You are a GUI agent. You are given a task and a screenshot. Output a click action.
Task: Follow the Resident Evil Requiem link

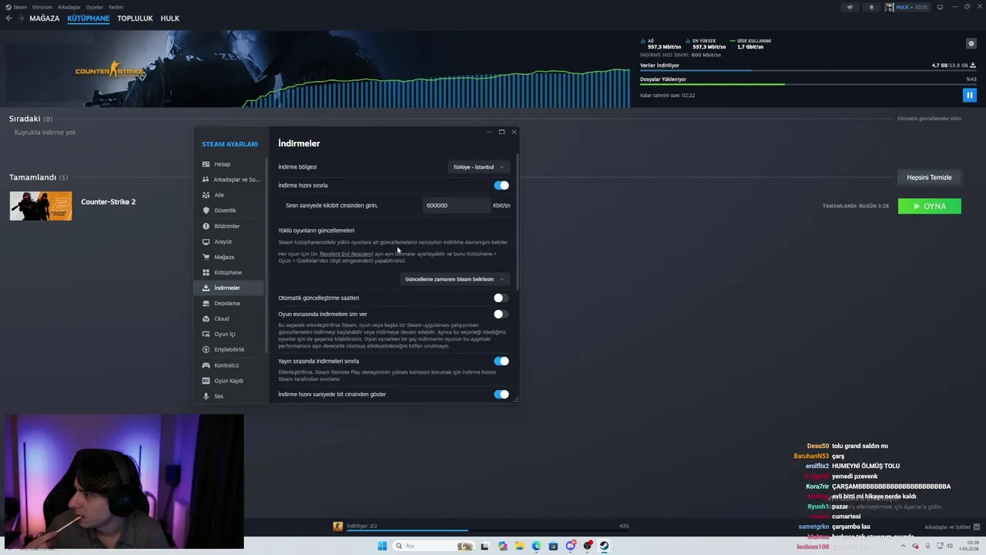[x=346, y=254]
